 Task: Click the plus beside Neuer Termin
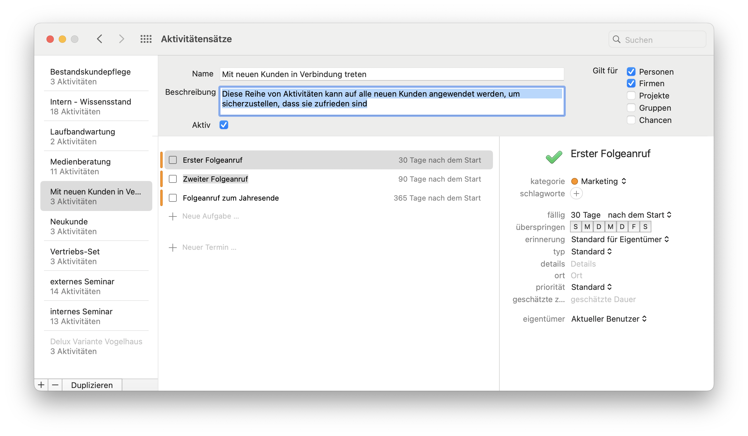(x=173, y=248)
